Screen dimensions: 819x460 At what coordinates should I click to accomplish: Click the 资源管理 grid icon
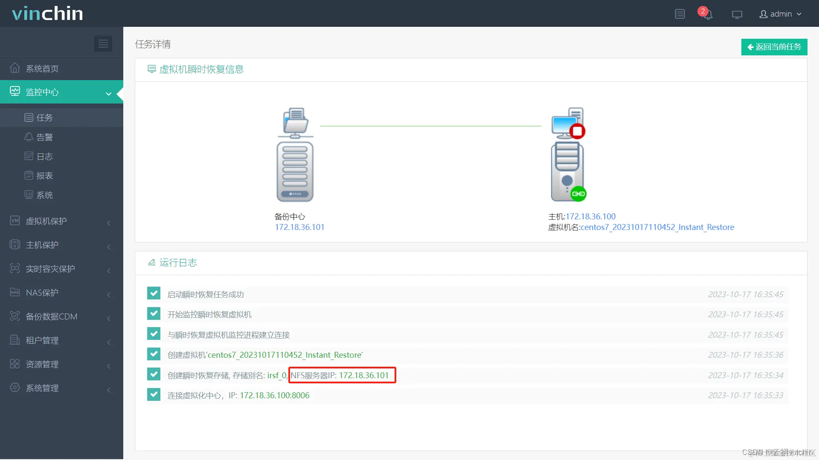pyautogui.click(x=15, y=363)
